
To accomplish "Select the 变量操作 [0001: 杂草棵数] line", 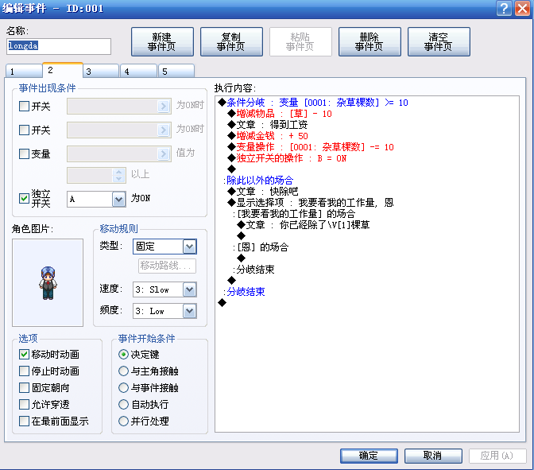I will tap(311, 147).
